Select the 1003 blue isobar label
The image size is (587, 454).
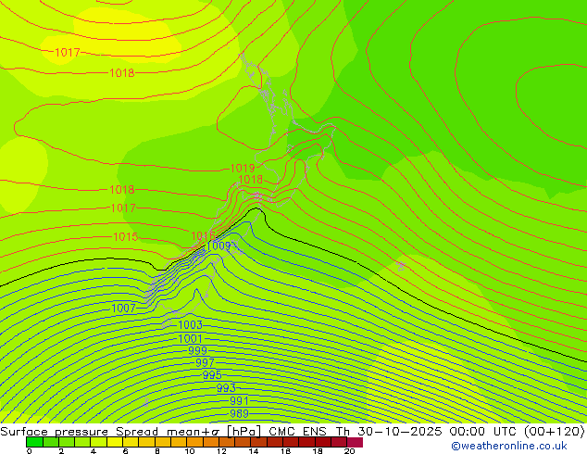190,325
